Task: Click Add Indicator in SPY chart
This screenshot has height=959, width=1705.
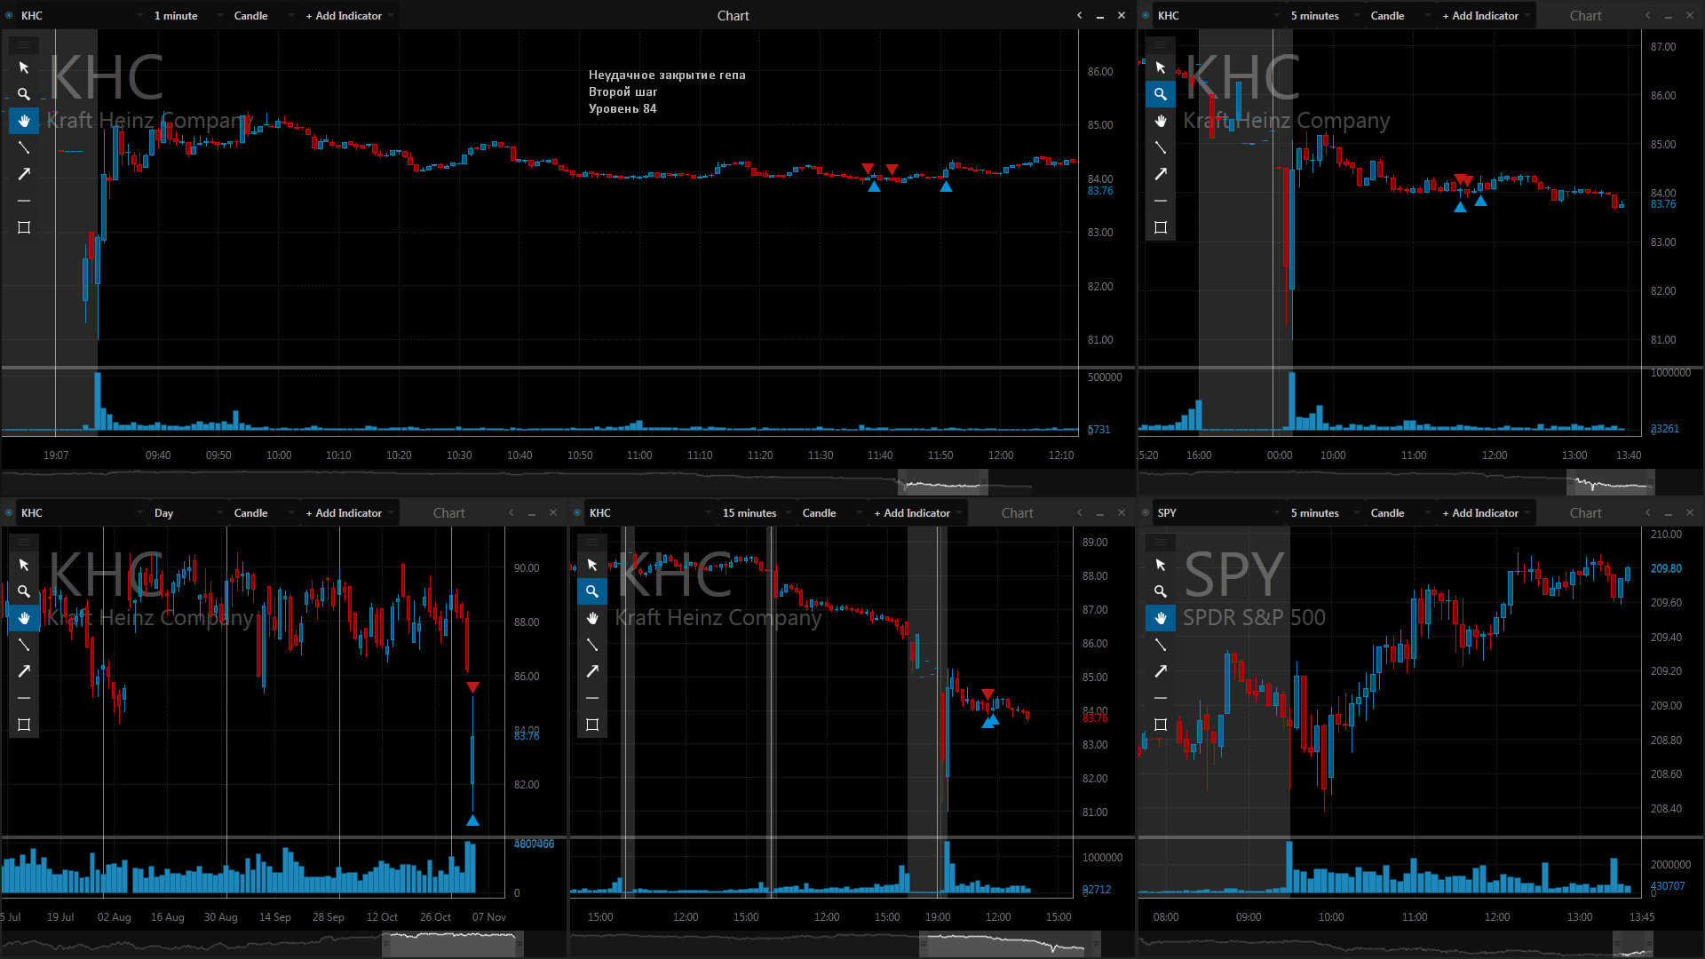Action: [1485, 512]
